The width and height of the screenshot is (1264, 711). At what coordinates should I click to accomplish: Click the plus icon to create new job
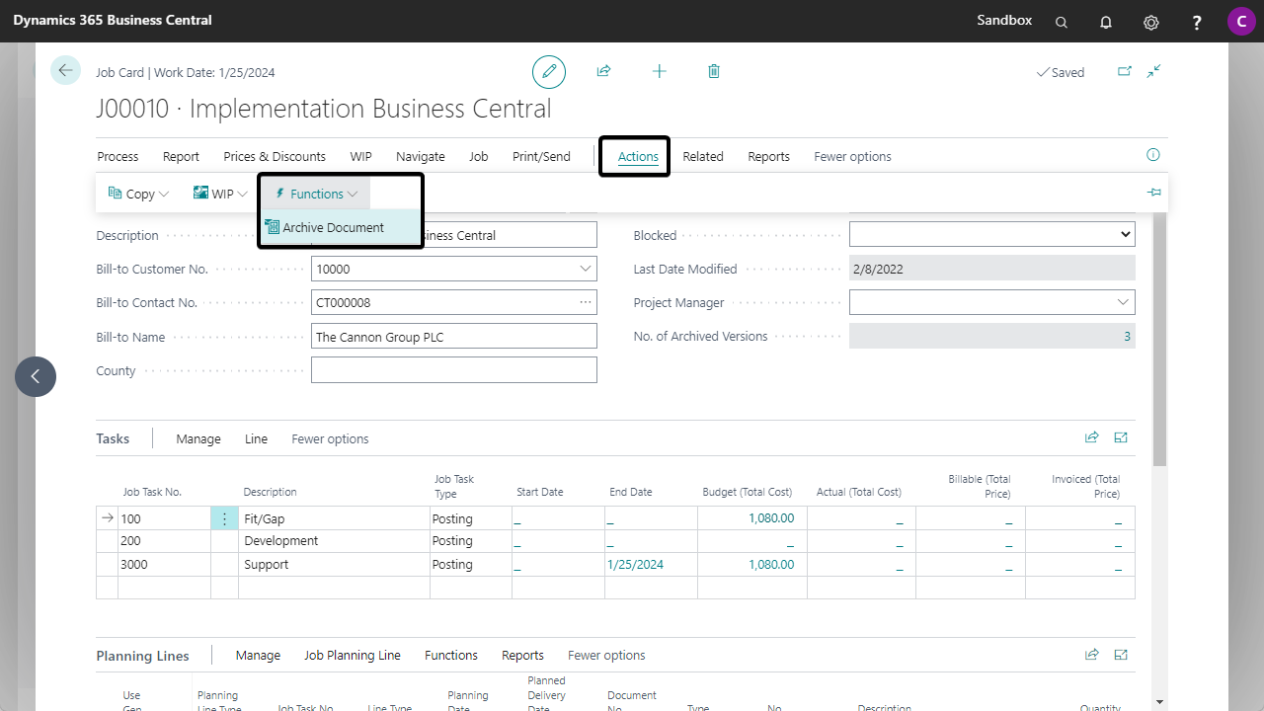coord(659,71)
